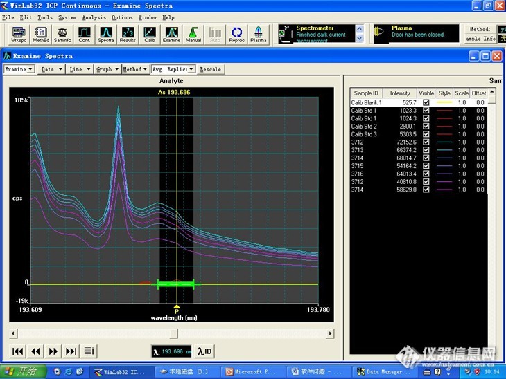Open the Plasma control icon
Screen dimensions: 506x379
[x=258, y=35]
